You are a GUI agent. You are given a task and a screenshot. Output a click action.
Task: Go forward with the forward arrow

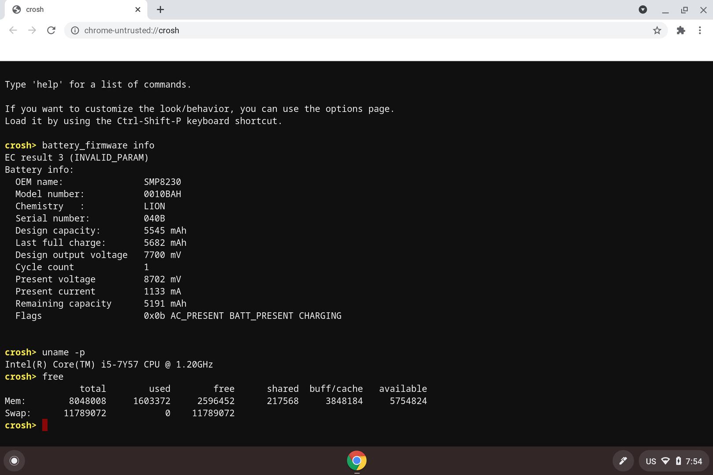(x=32, y=30)
